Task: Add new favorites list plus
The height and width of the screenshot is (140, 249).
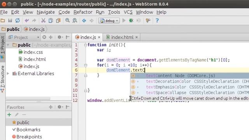Action: (x=9, y=115)
